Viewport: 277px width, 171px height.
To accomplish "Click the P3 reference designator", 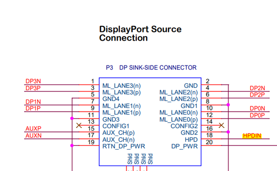I will tap(110, 67).
